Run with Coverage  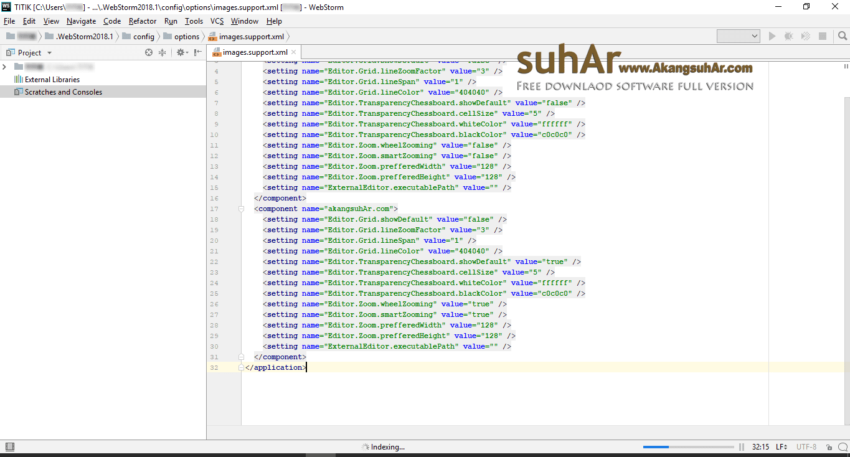click(805, 35)
